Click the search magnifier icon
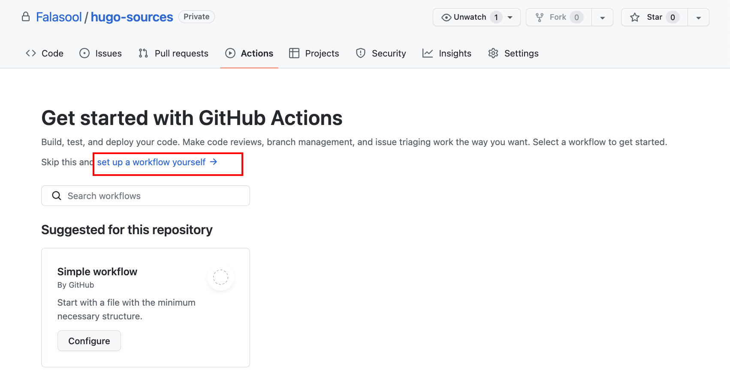This screenshot has width=730, height=375. click(x=57, y=196)
